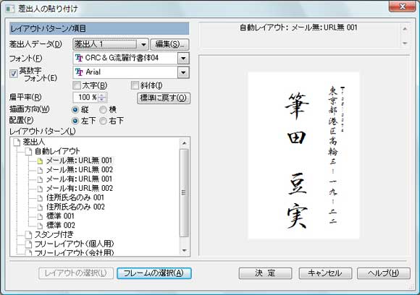Click the 標準に戻す(O) button
The height and width of the screenshot is (295, 420).
164,98
